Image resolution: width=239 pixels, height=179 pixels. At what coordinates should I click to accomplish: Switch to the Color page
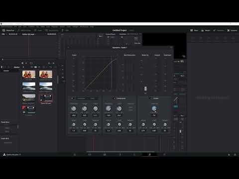(x=134, y=155)
